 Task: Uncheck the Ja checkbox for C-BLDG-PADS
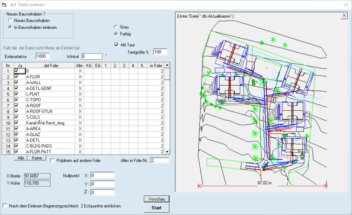coord(16,146)
